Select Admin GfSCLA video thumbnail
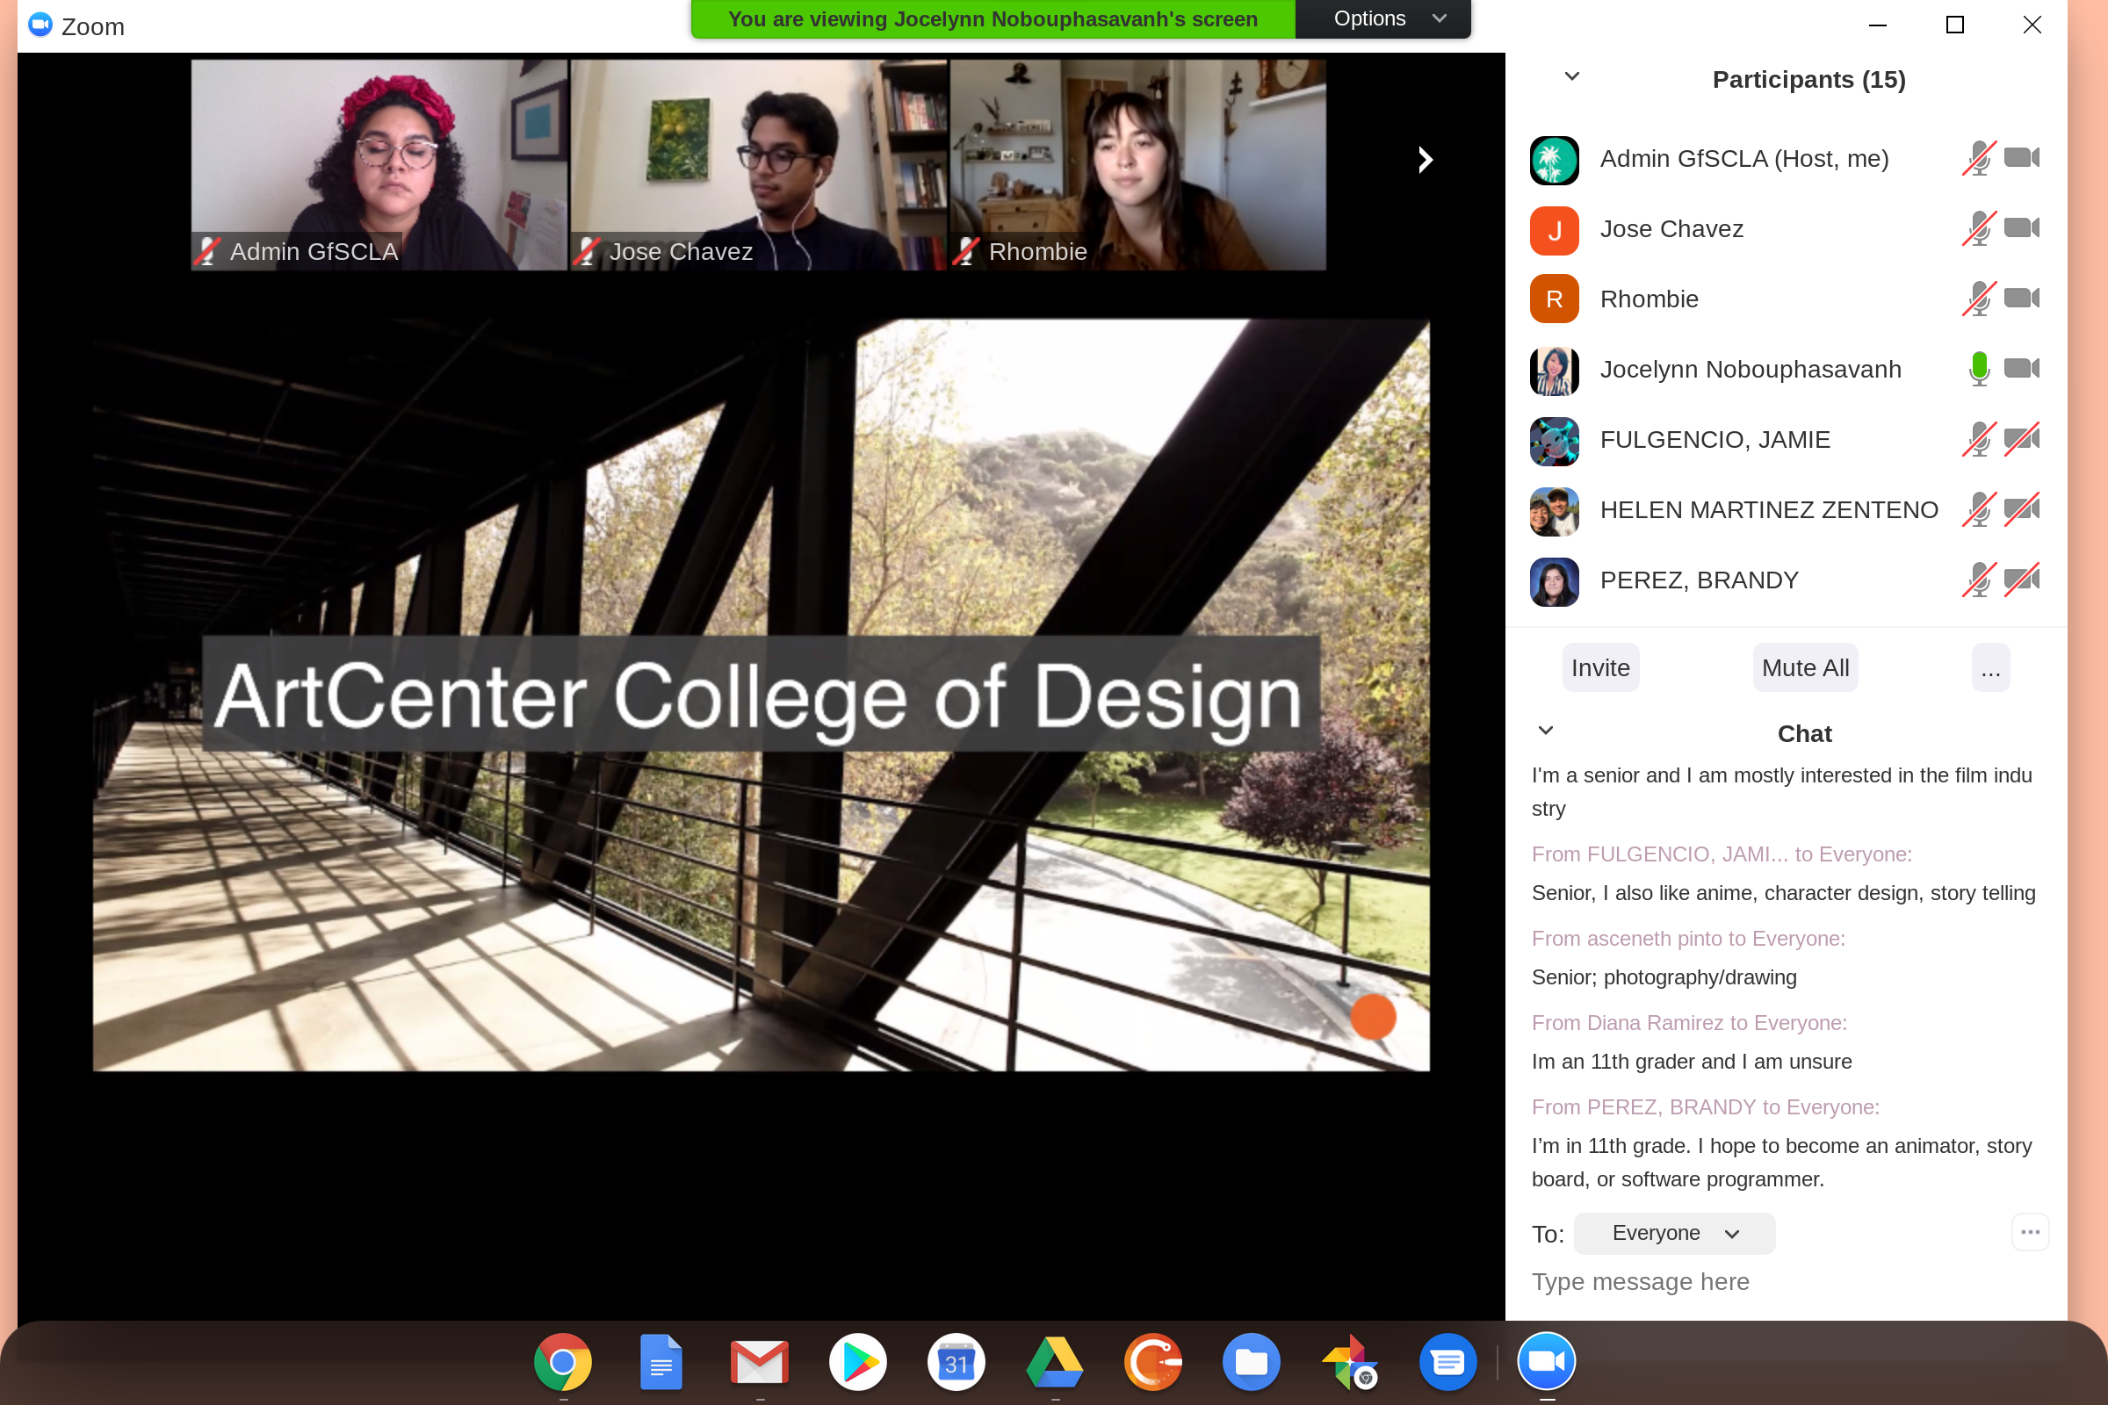Viewport: 2108px width, 1405px height. click(x=379, y=165)
